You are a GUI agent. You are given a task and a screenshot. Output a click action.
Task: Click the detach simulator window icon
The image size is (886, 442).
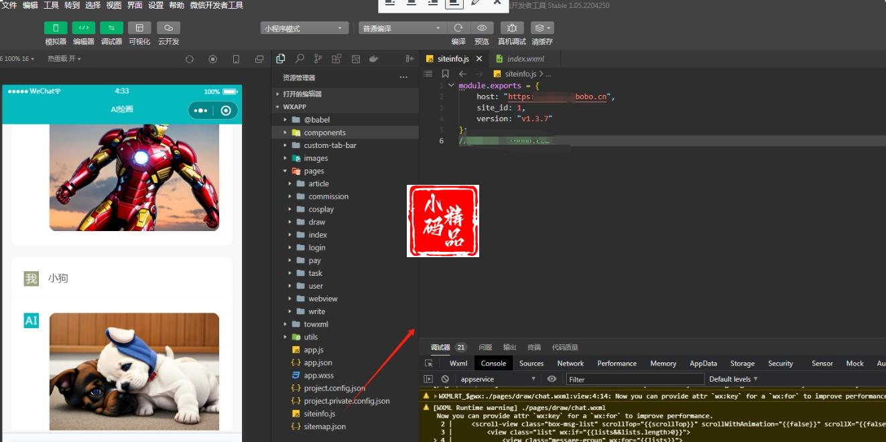259,59
